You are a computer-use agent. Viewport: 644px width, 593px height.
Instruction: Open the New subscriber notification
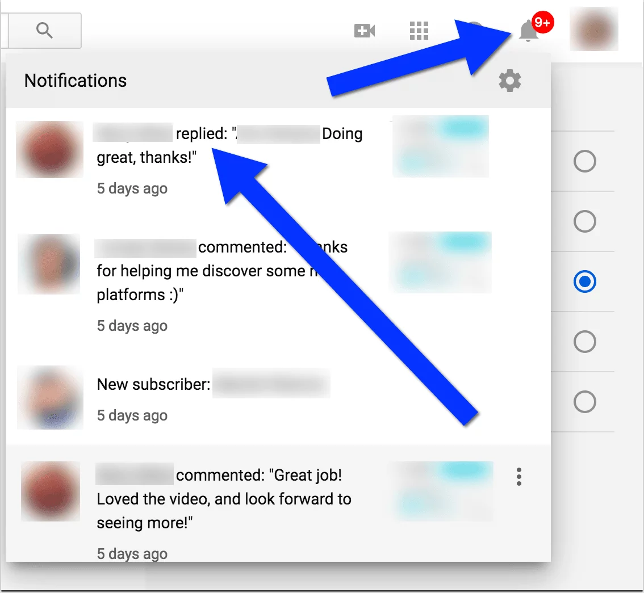point(278,398)
